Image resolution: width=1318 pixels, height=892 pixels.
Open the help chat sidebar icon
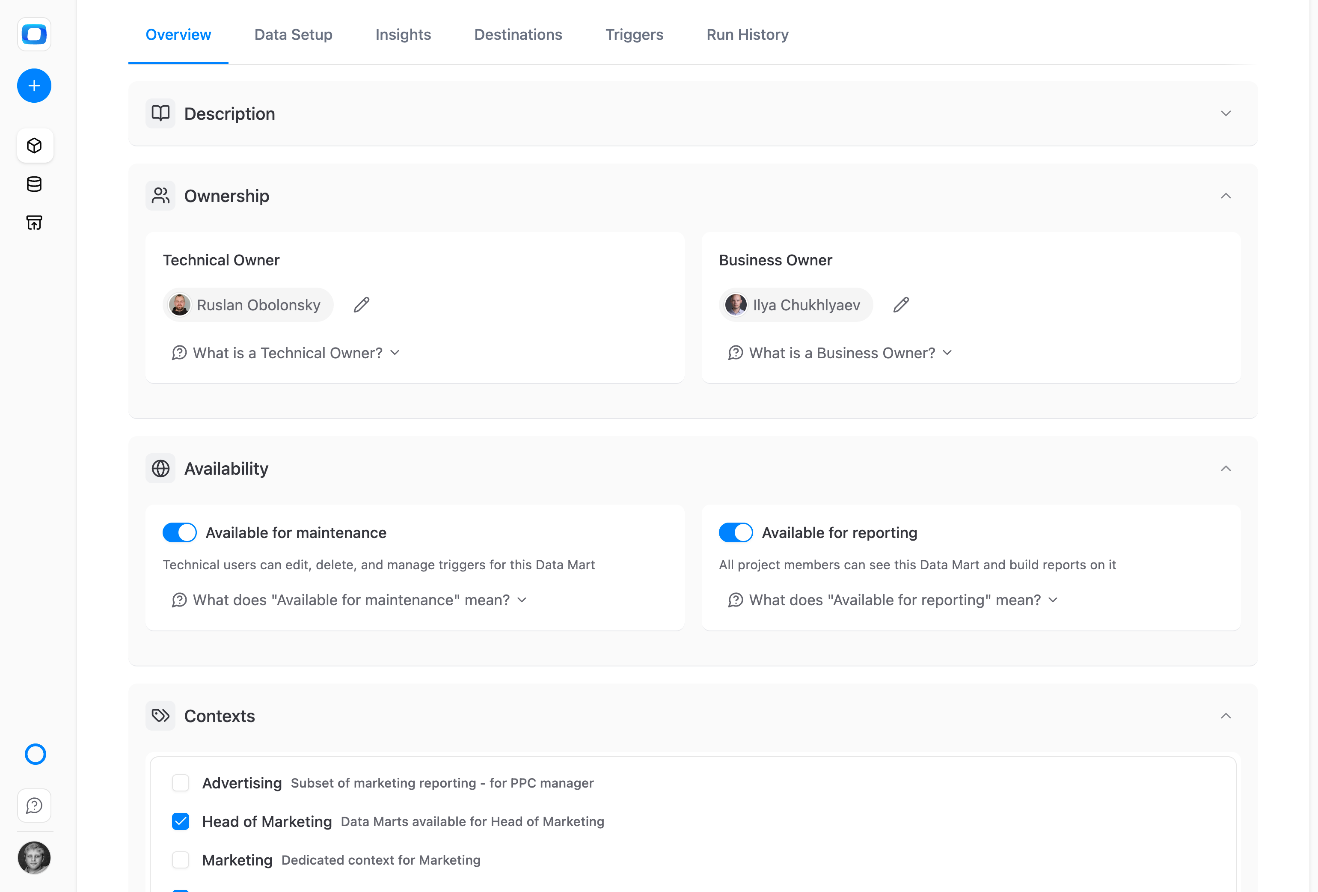click(35, 806)
